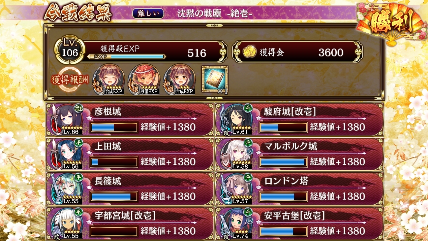
Task: Click the gold coin icon beside 獲得金
Action: pos(249,52)
